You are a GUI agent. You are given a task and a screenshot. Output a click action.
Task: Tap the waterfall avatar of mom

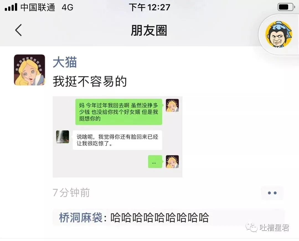[63, 137]
